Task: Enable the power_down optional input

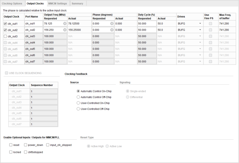Action: click(26, 145)
